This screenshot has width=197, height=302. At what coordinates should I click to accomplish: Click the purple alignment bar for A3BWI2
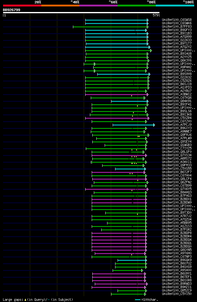click(116, 95)
